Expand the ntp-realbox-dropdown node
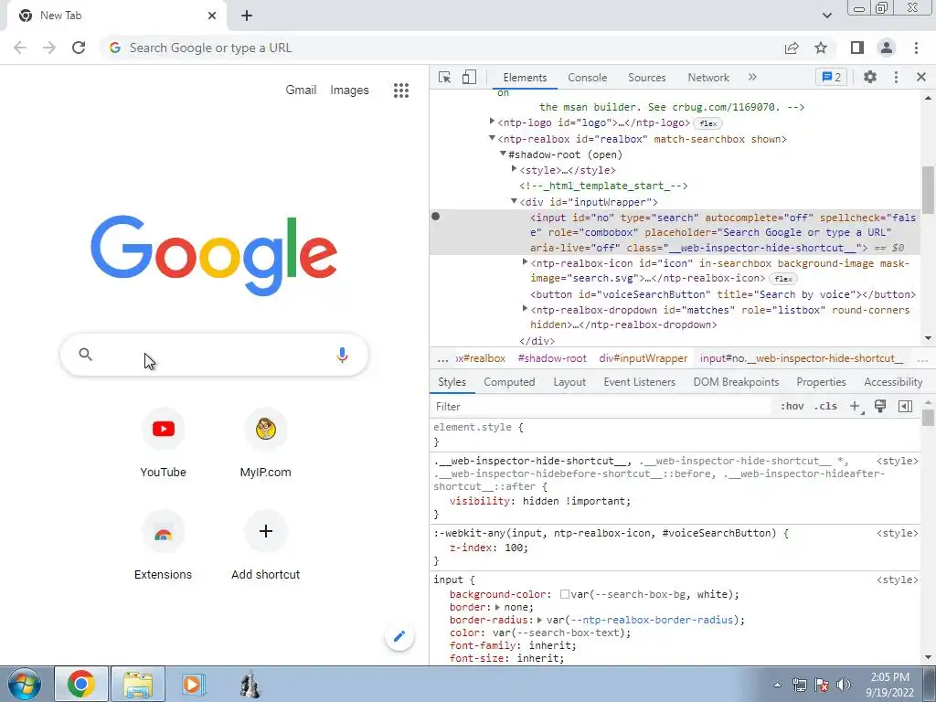This screenshot has width=936, height=702. [x=526, y=309]
